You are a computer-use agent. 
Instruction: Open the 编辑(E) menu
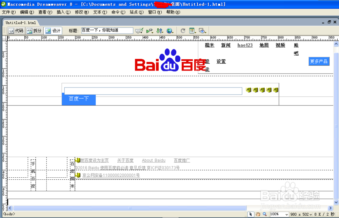click(x=27, y=12)
